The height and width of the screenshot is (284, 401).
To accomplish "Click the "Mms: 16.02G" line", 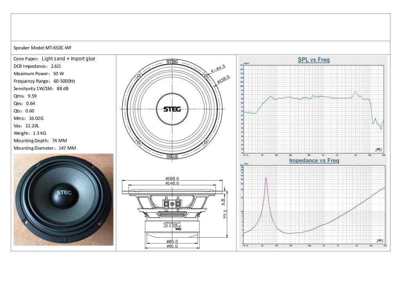I will (x=28, y=118).
